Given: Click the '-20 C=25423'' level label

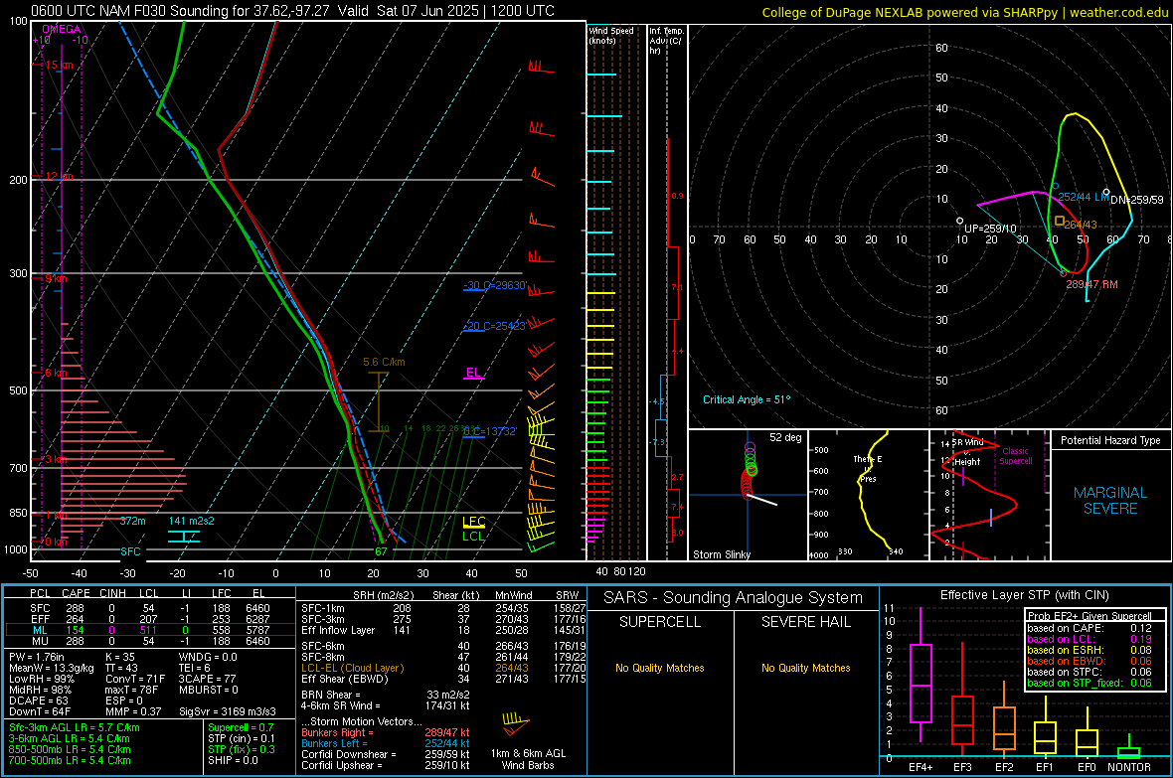Looking at the screenshot, I should [495, 326].
